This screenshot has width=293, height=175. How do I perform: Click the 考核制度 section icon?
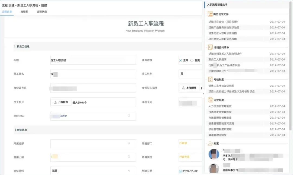point(211,79)
